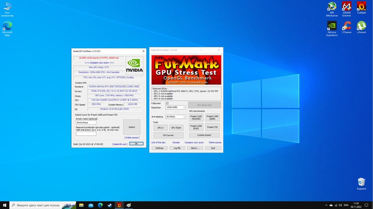Click the Max GPU Temp: 57°C field
This screenshot has width=373, height=209.
tap(99, 67)
